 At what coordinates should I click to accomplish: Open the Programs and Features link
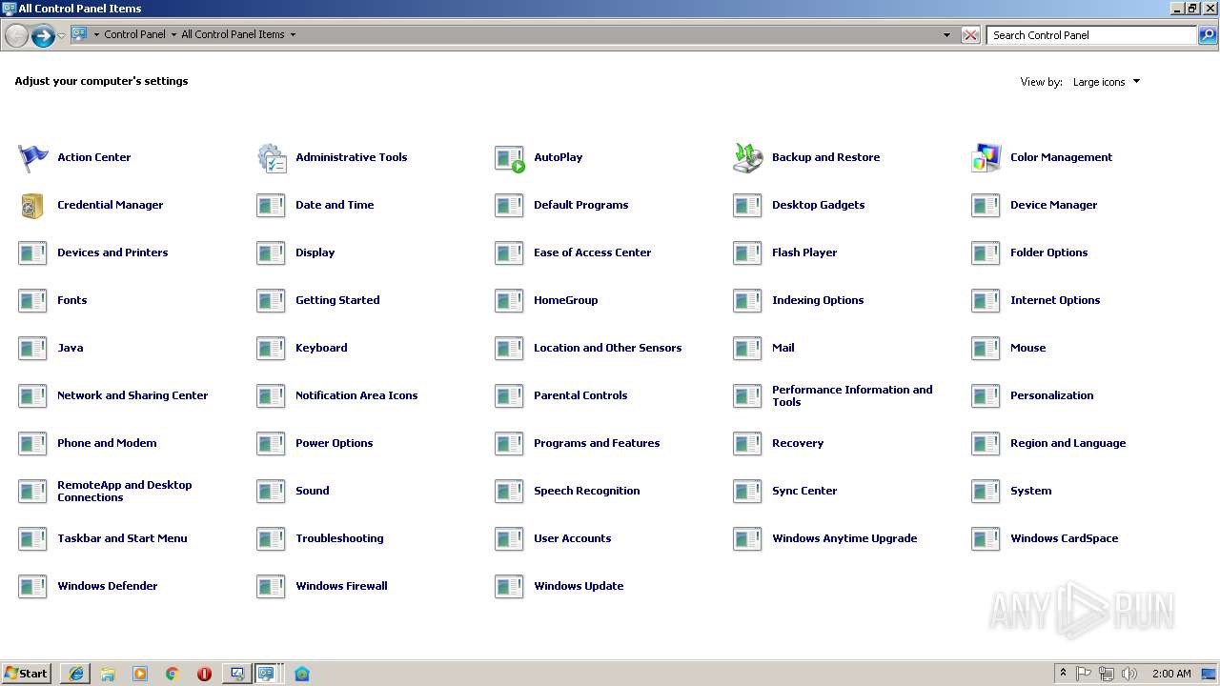click(x=597, y=443)
